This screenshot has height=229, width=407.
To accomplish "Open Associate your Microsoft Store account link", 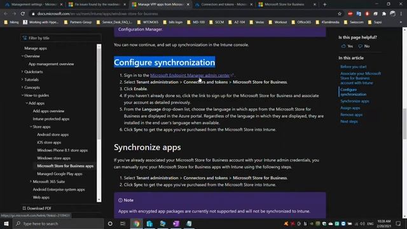I will pos(361,78).
